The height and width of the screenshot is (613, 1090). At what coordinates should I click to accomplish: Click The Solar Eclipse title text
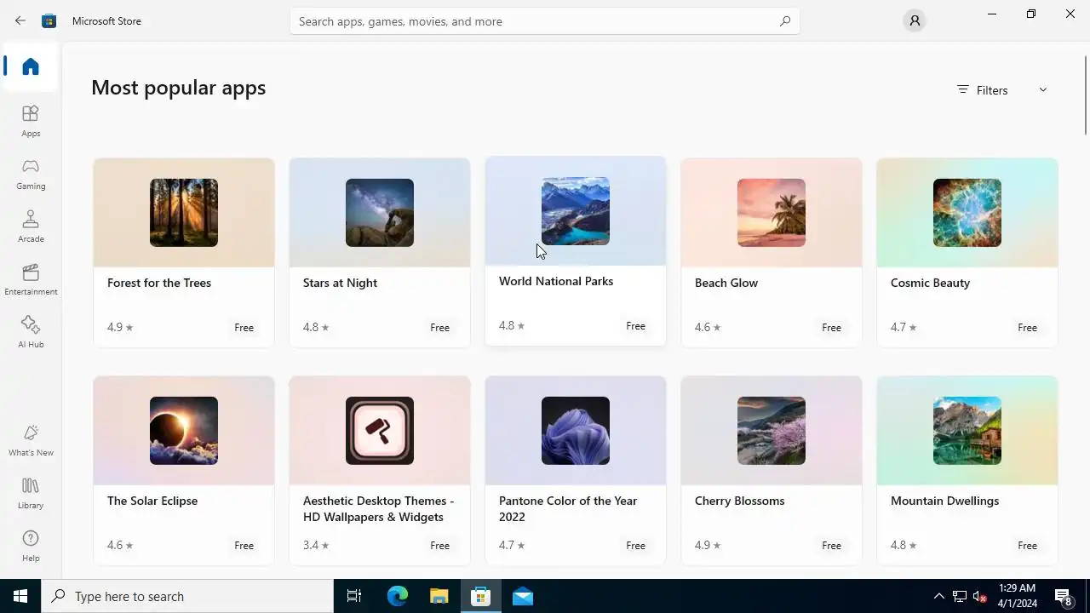(x=152, y=501)
